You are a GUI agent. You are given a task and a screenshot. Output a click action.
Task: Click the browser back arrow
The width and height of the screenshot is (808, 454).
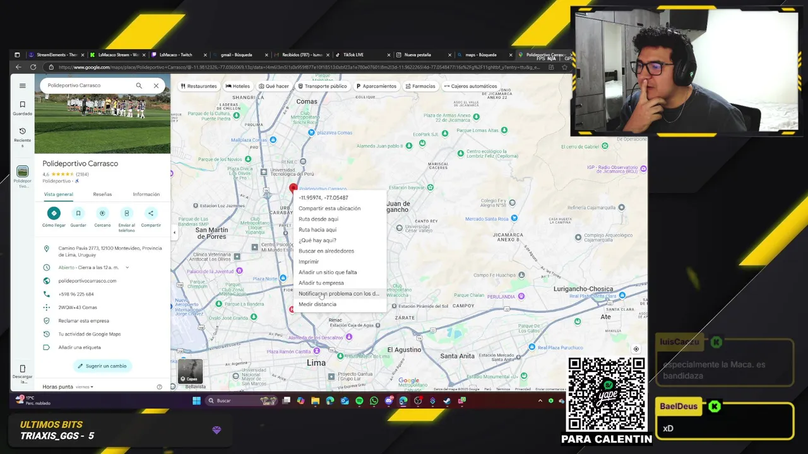coord(18,67)
